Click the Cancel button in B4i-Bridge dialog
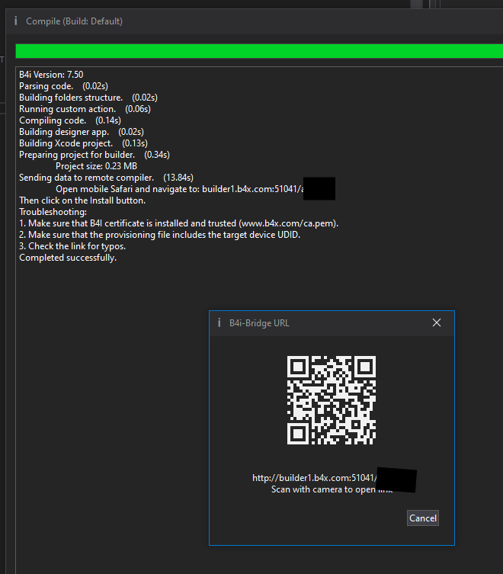 click(423, 518)
